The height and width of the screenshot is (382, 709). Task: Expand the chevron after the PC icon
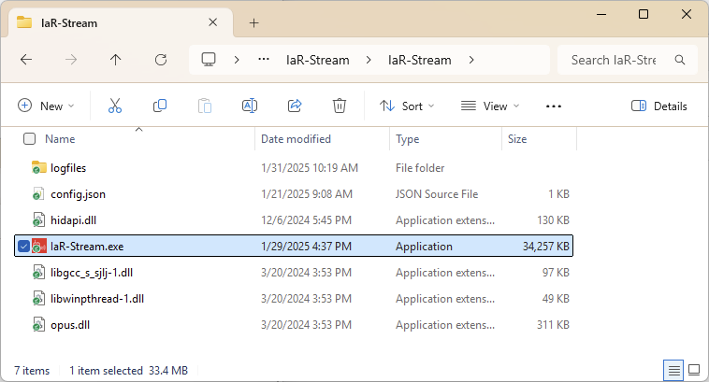coord(237,60)
